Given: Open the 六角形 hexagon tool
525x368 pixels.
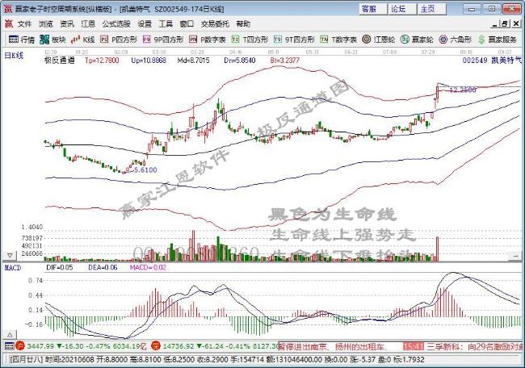Looking at the screenshot, I should [x=456, y=40].
